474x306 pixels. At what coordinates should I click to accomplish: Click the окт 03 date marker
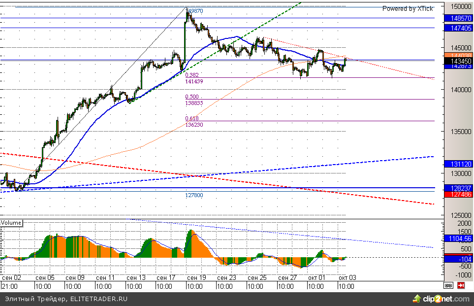(x=347, y=278)
